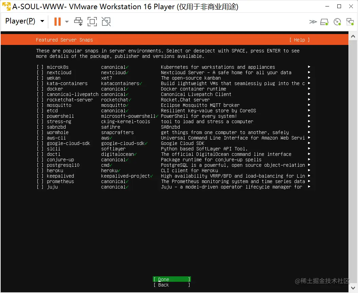Image resolution: width=358 pixels, height=293 pixels.
Task: Open the Help link in installer header
Action: coord(299,40)
